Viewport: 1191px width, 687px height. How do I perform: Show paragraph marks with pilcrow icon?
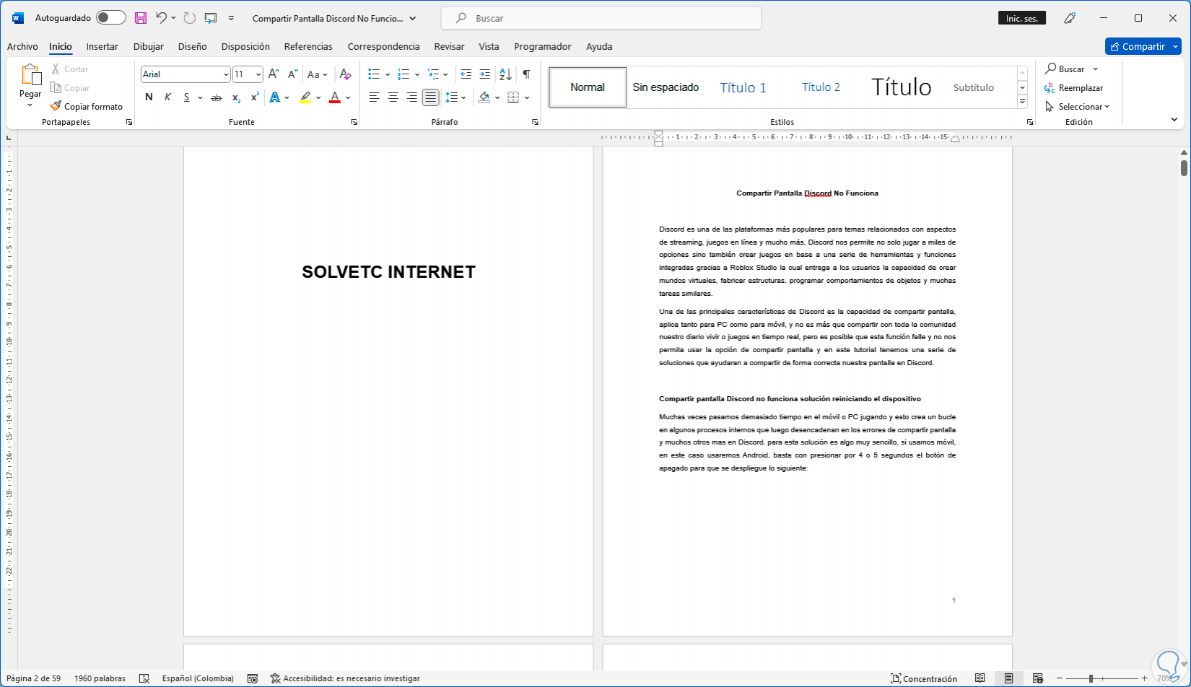(x=526, y=74)
